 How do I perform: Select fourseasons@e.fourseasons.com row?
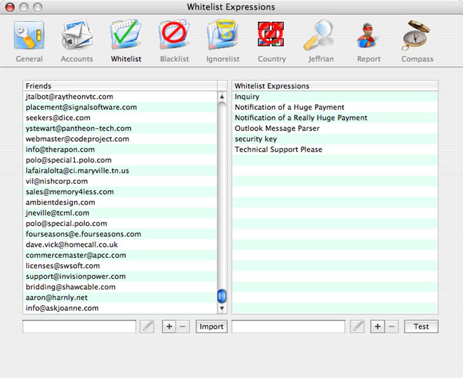point(120,234)
